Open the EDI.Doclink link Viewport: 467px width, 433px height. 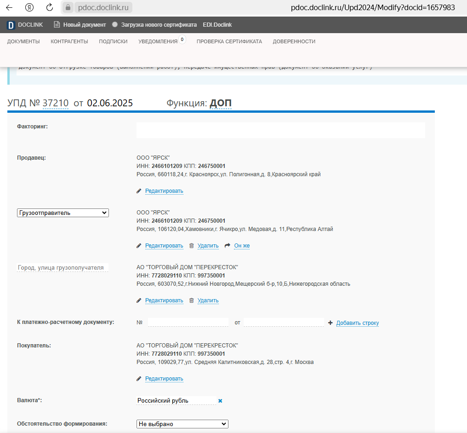point(217,25)
